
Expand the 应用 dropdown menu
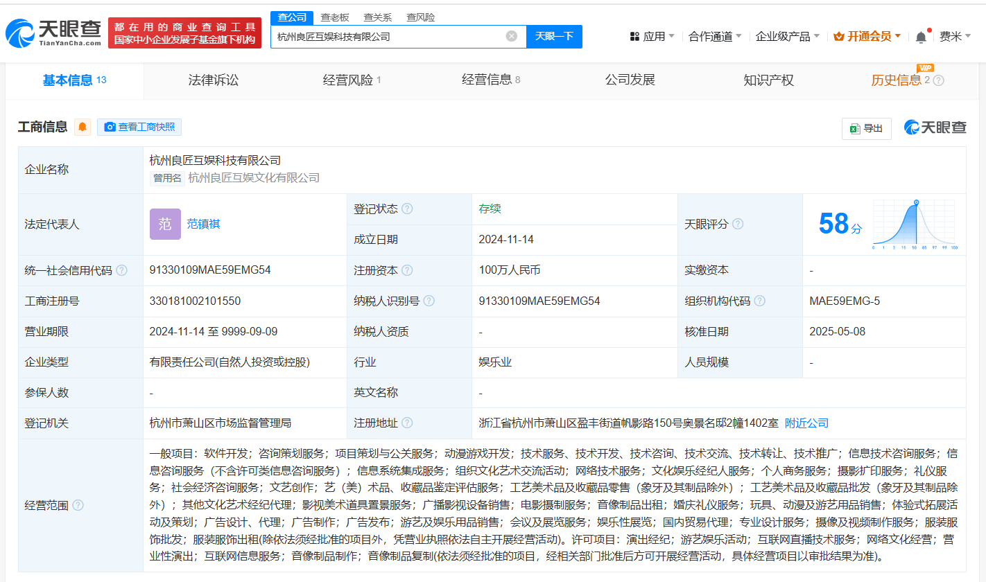coord(652,36)
